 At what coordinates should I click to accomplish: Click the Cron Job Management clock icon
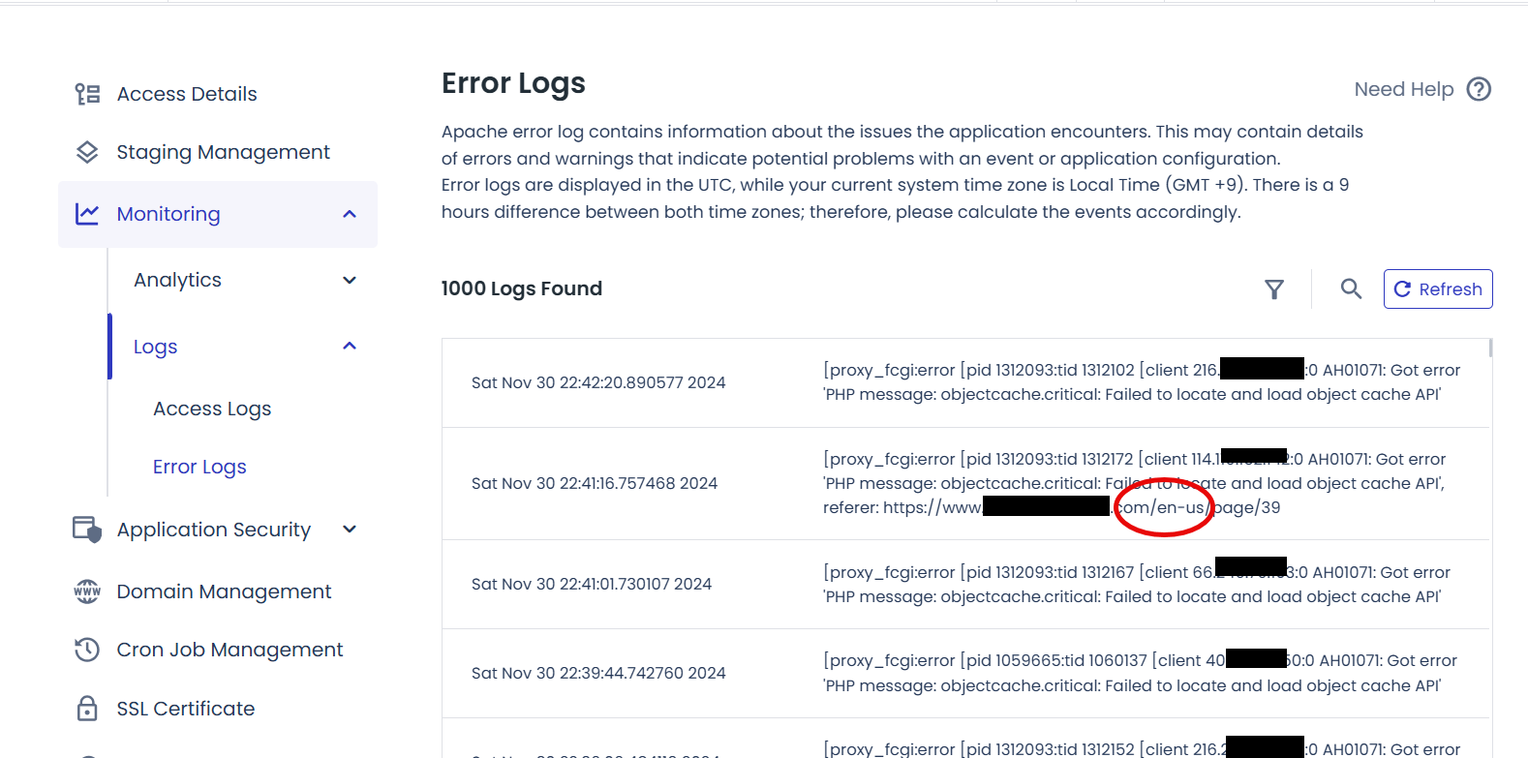point(87,650)
